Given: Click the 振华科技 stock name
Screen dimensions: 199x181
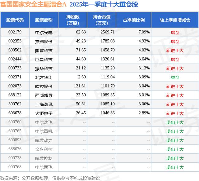Looking at the screenshot, I should coord(44,68).
